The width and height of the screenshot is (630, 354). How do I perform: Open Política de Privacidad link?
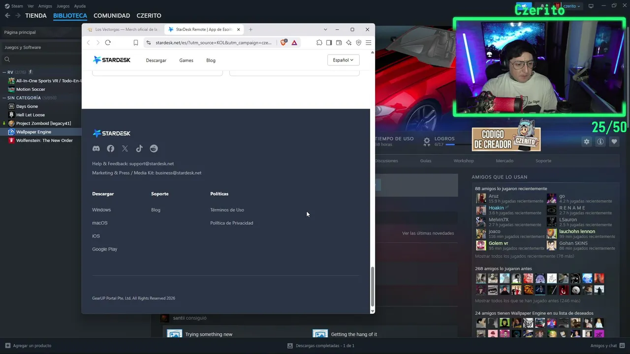click(x=232, y=223)
